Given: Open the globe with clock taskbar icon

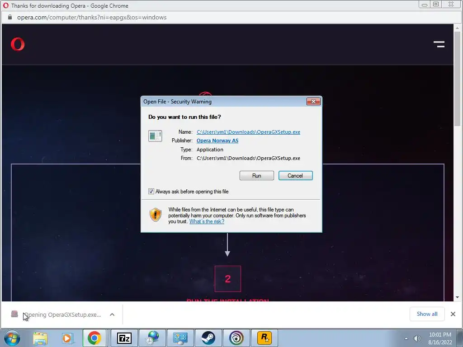Looking at the screenshot, I should click(152, 338).
